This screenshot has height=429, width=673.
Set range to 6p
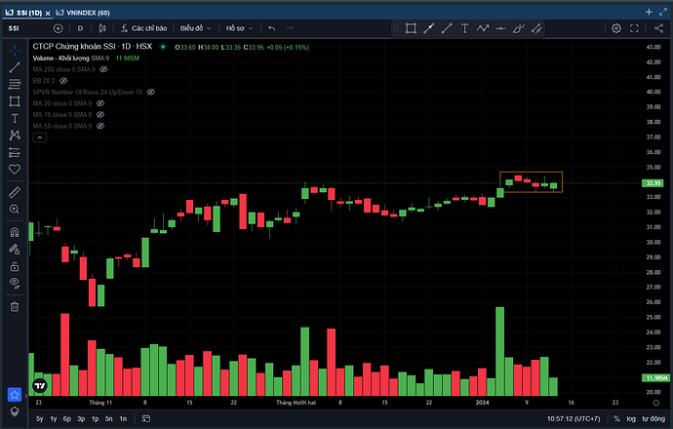pyautogui.click(x=67, y=418)
